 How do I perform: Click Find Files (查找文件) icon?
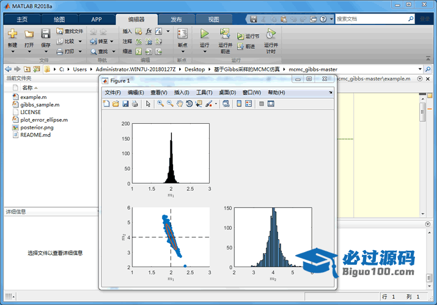click(x=59, y=31)
